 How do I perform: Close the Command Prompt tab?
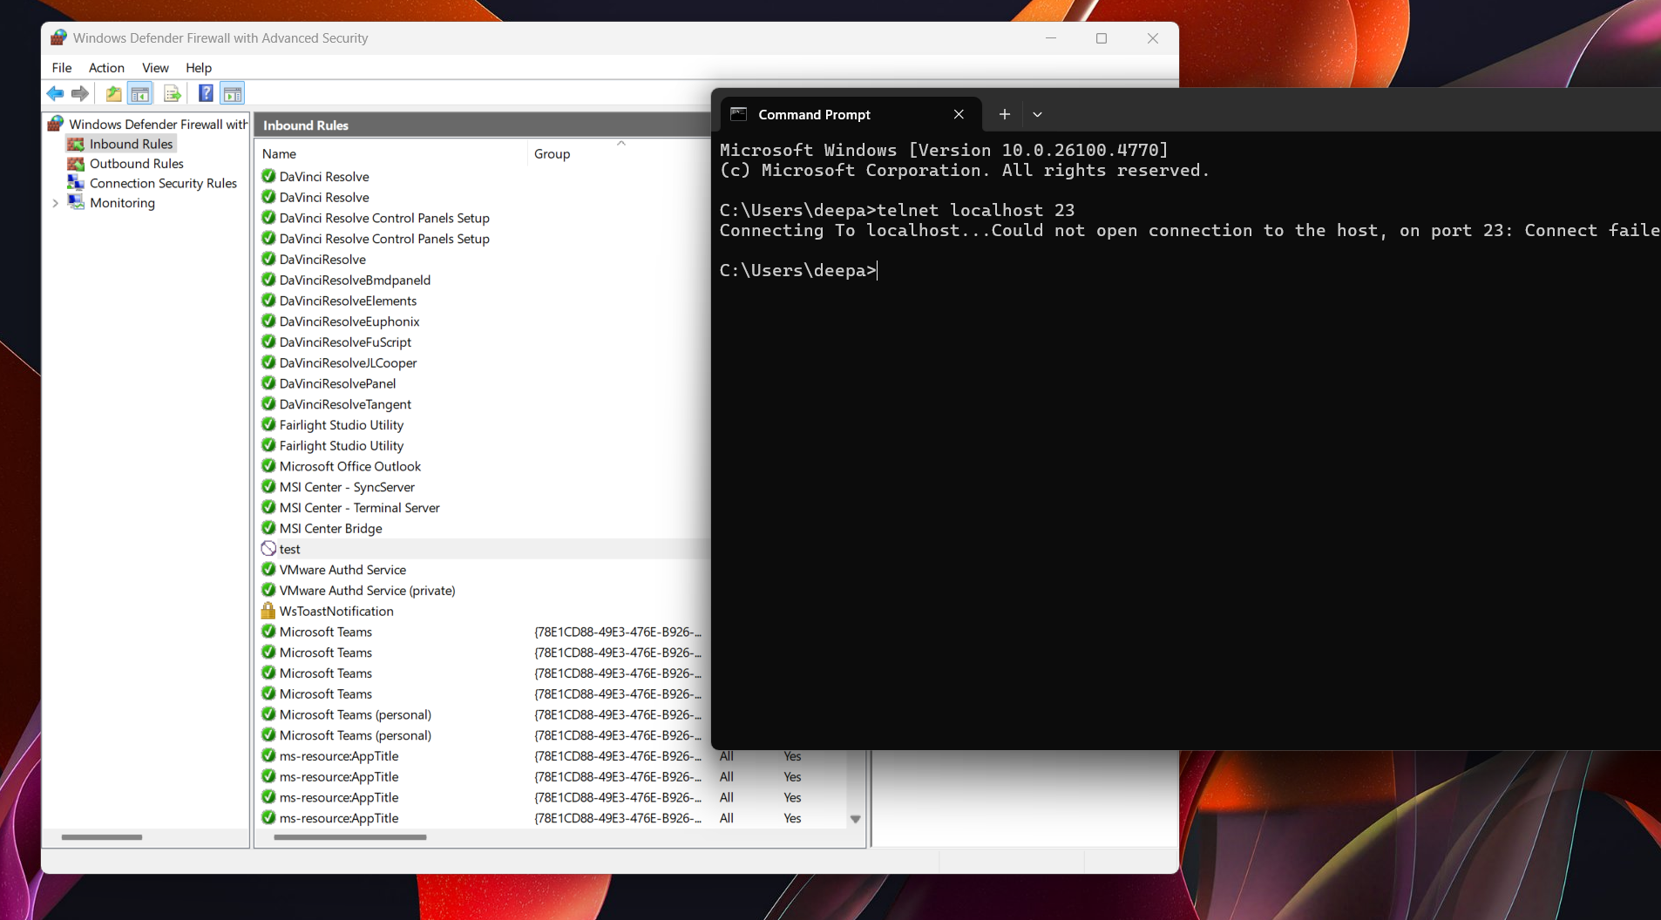click(x=959, y=114)
